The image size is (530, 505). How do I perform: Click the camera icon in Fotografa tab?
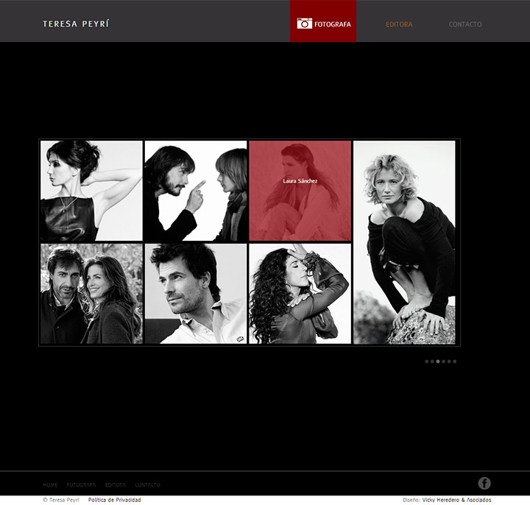[x=304, y=24]
